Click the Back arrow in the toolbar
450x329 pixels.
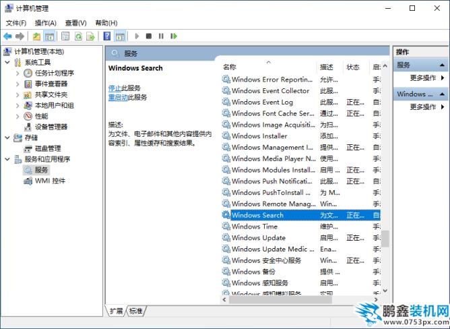click(x=8, y=36)
